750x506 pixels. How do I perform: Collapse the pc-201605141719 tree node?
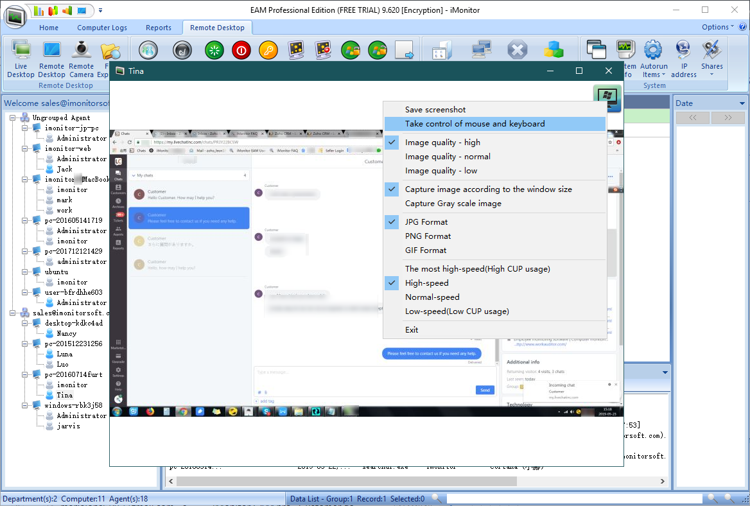25,220
